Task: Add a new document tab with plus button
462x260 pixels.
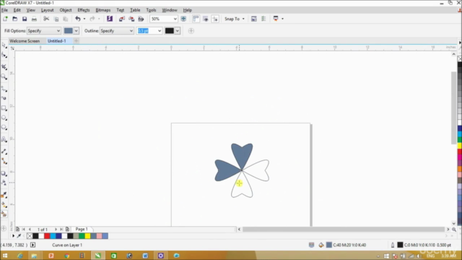Action: [x=77, y=41]
